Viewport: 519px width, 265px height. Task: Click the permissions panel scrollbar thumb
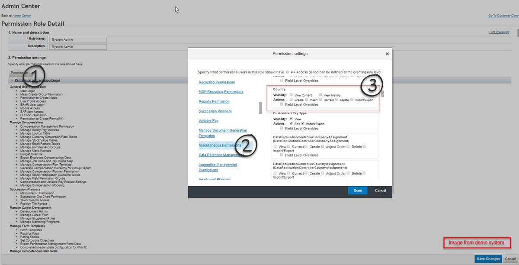[382, 94]
